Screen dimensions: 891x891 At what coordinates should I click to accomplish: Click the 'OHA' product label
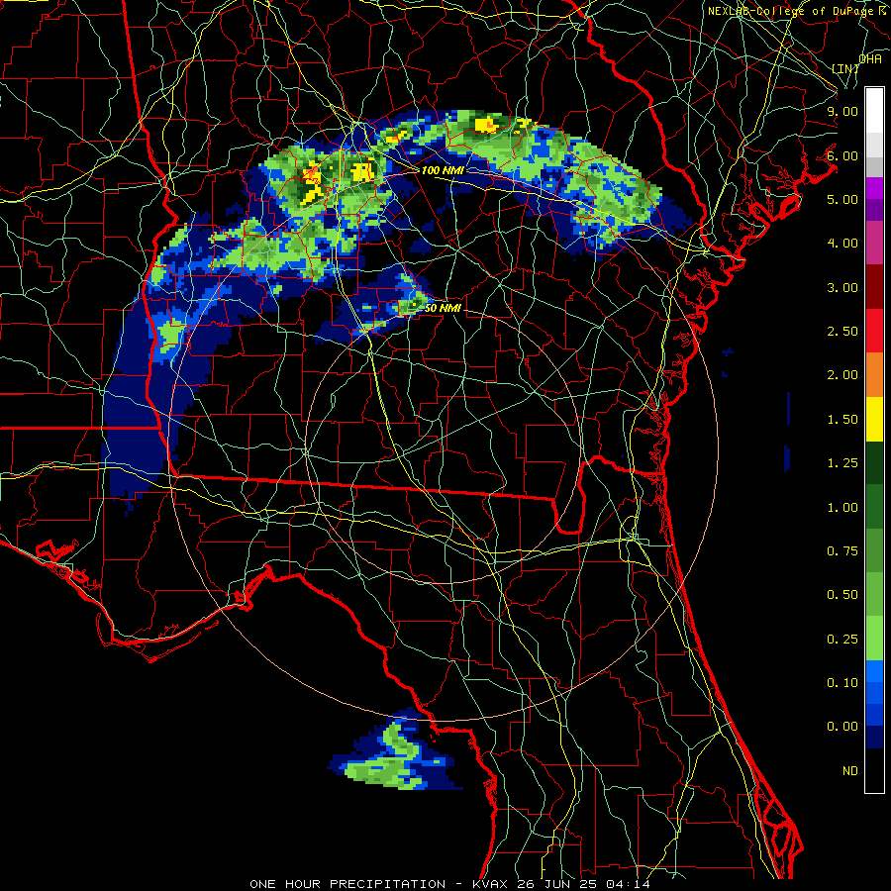pos(870,58)
